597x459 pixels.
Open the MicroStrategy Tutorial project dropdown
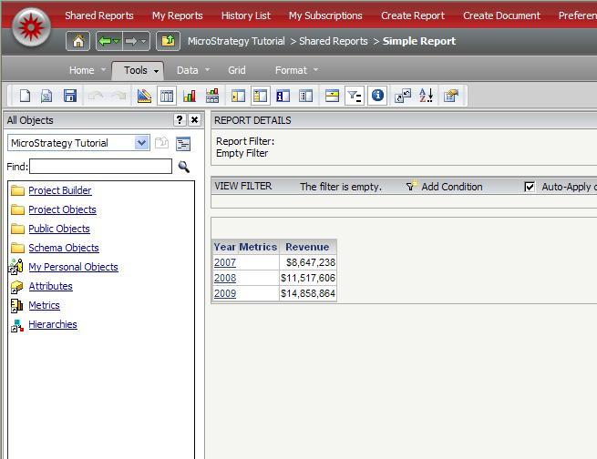click(142, 143)
